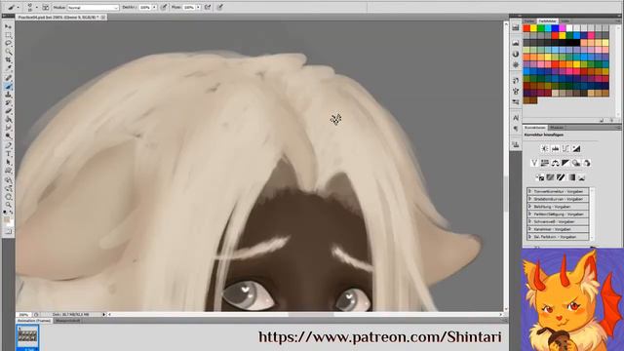Image resolution: width=624 pixels, height=351 pixels.
Task: Expand Belichtung - Vorgaben presets
Action: [529, 207]
